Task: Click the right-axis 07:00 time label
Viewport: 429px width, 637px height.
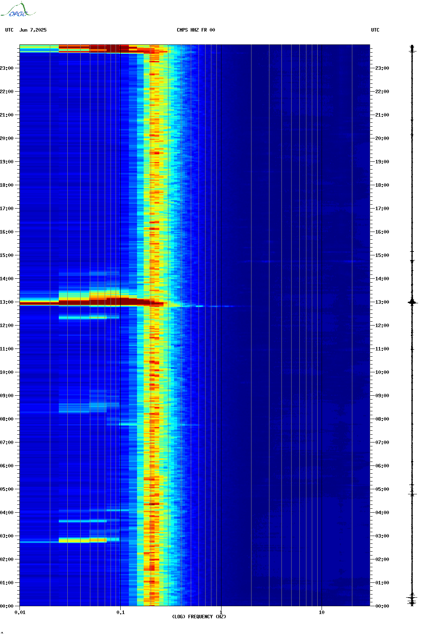Action: click(x=382, y=442)
